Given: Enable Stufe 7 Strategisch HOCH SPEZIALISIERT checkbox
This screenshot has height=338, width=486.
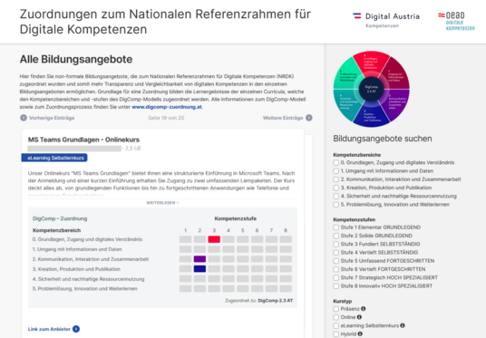Looking at the screenshot, I should pos(336,277).
